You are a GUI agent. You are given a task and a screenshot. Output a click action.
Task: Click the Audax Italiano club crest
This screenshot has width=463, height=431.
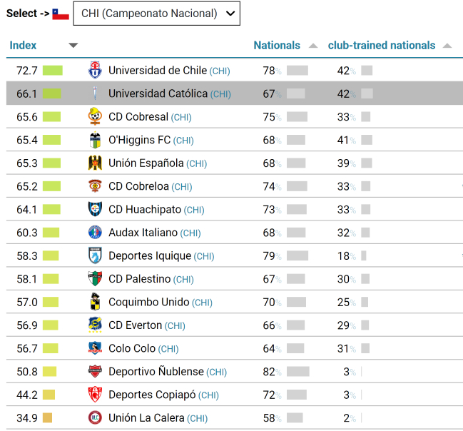click(x=95, y=233)
